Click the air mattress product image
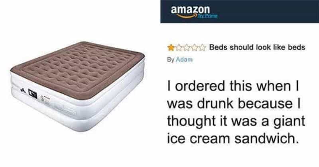This screenshot has height=167, width=319. (x=77, y=87)
